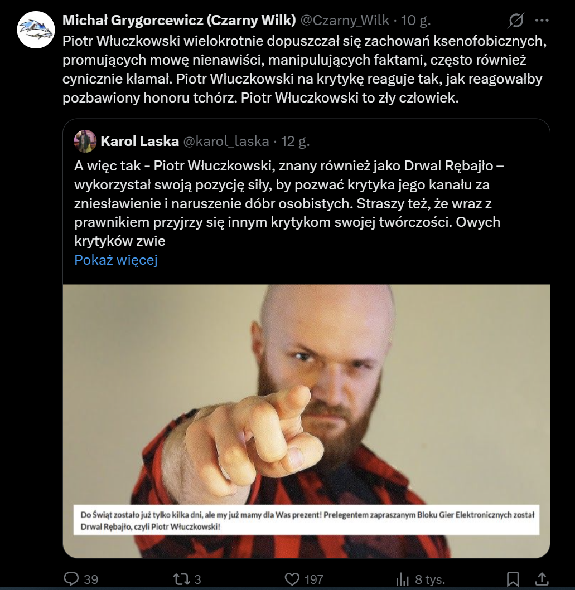Expand quoted post with Pokaż więcej
Image resolution: width=575 pixels, height=590 pixels.
tap(115, 260)
